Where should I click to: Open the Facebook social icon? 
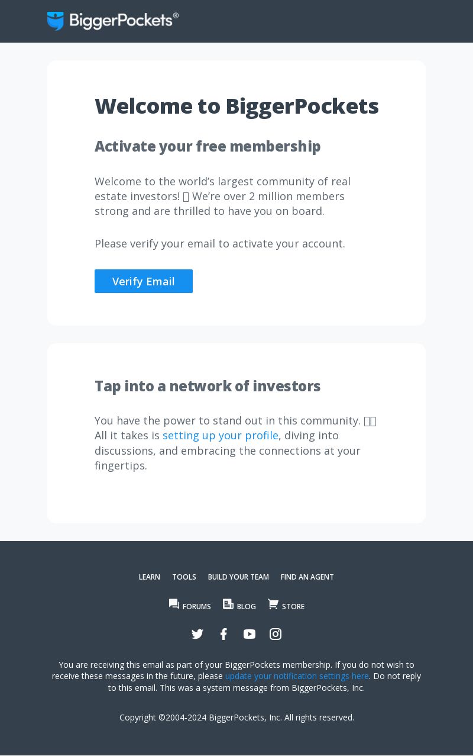(223, 634)
